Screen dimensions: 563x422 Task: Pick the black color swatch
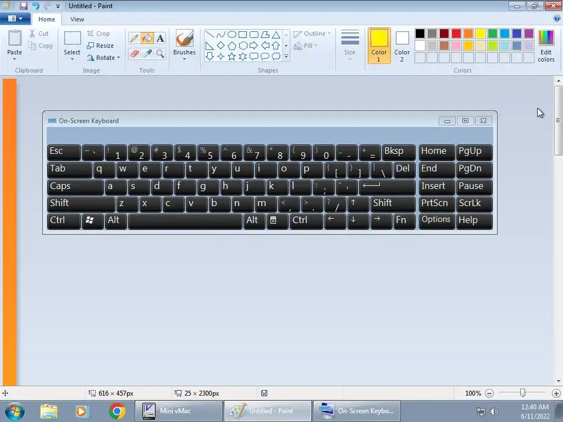tap(420, 34)
